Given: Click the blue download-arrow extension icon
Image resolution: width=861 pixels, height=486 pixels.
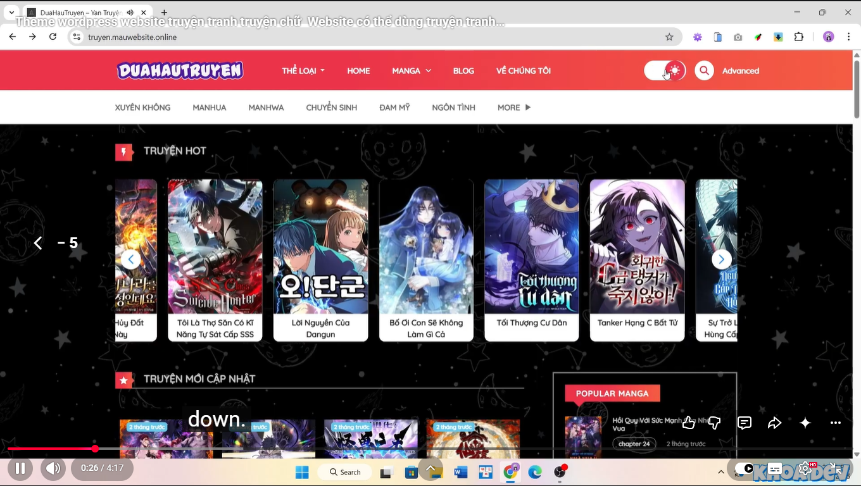Looking at the screenshot, I should [778, 37].
